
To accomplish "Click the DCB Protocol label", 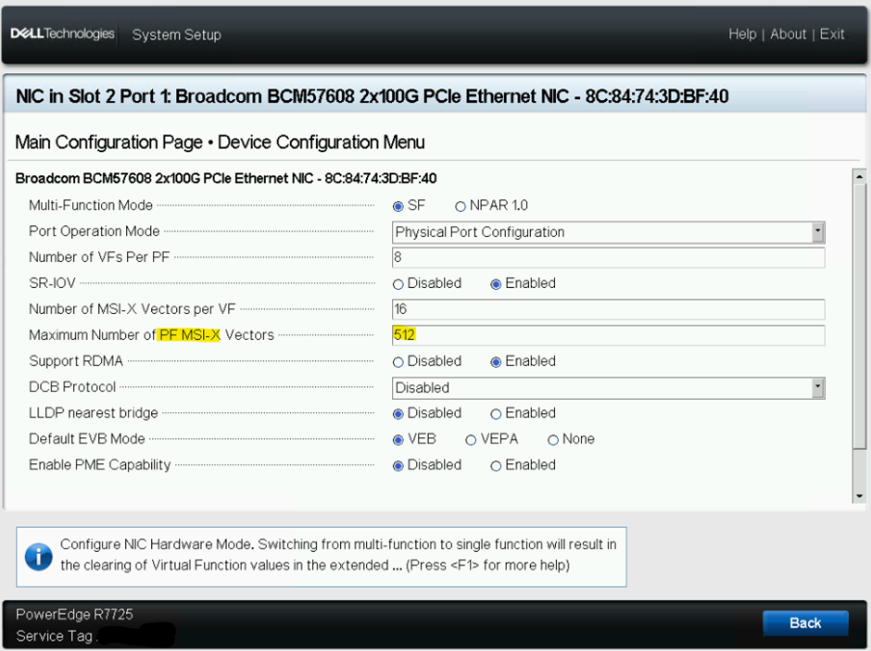I will [x=72, y=387].
